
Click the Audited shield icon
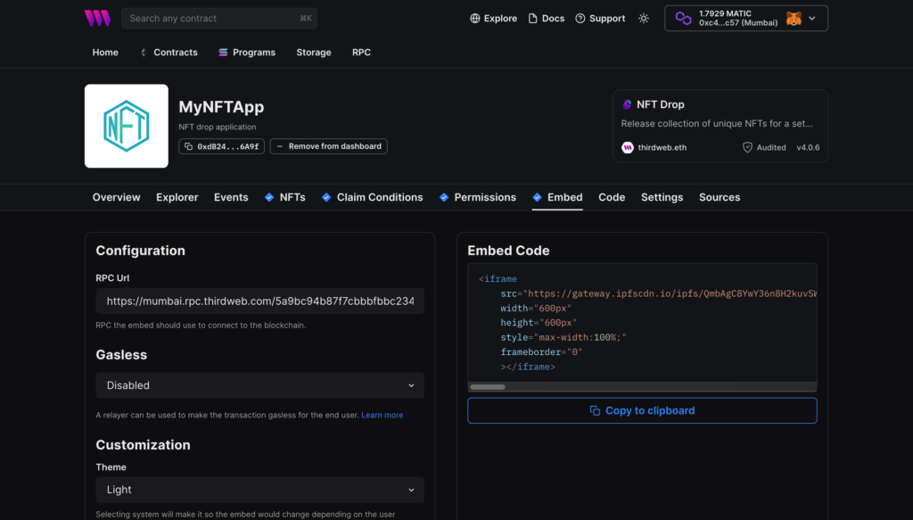pos(747,147)
